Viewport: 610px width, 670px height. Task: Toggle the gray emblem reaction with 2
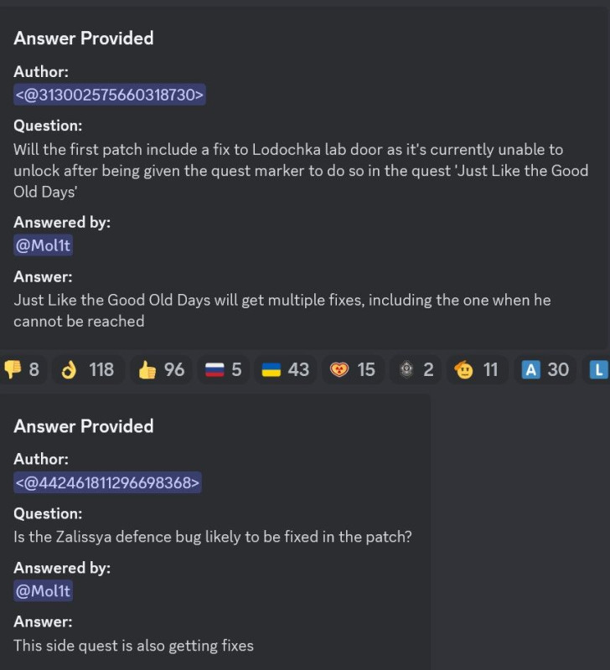tap(416, 369)
